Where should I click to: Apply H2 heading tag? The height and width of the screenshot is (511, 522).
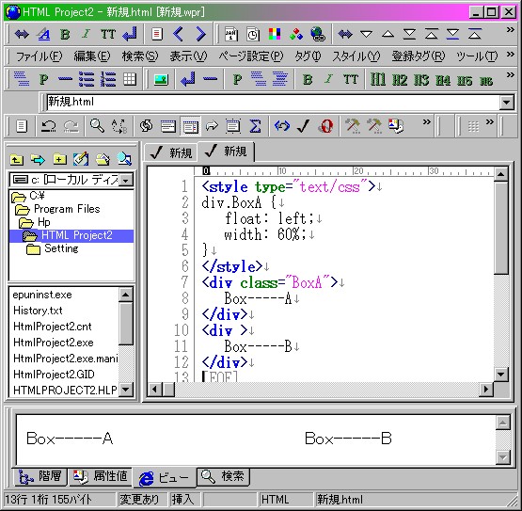click(x=400, y=80)
